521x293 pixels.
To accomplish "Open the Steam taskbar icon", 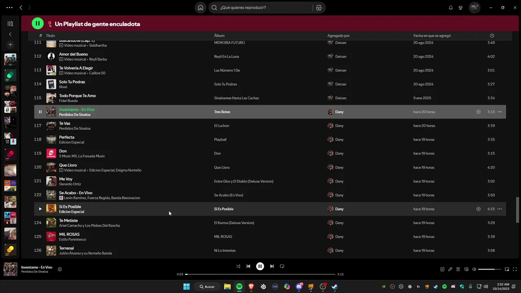I will click(x=335, y=286).
